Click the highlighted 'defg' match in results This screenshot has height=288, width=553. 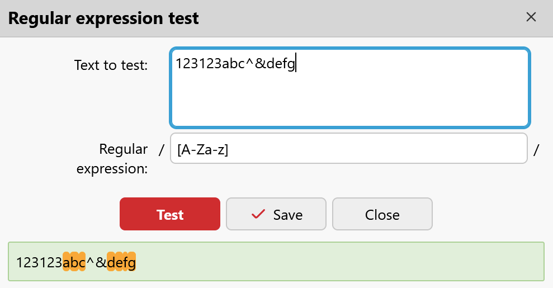pyautogui.click(x=121, y=262)
